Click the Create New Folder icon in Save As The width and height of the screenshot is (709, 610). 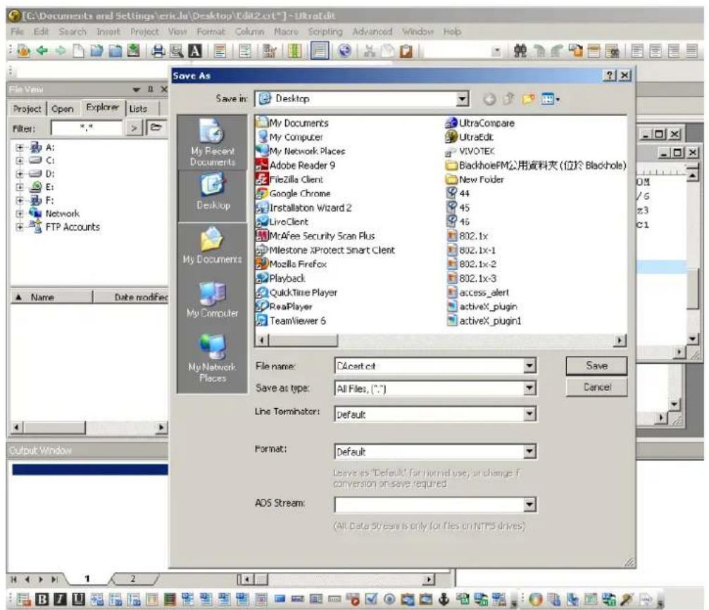click(x=527, y=99)
